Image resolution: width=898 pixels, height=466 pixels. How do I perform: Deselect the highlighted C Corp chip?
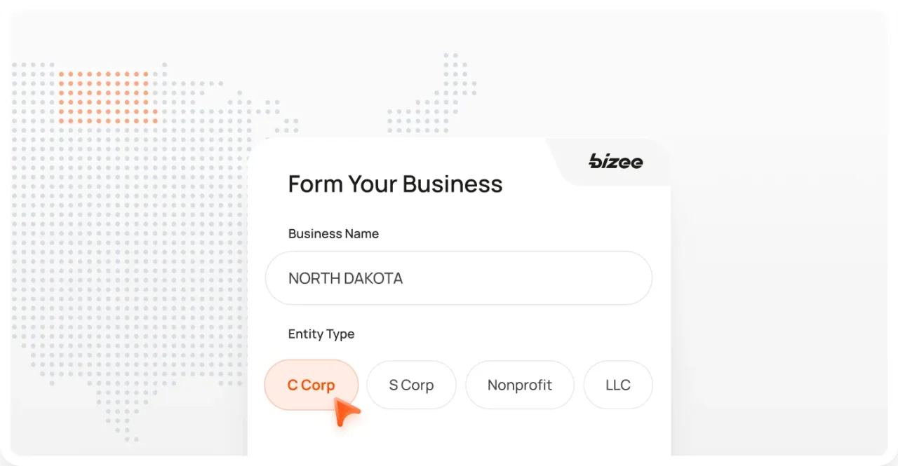[x=311, y=385]
